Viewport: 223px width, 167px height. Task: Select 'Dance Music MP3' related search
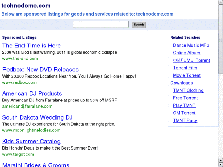coord(191,45)
